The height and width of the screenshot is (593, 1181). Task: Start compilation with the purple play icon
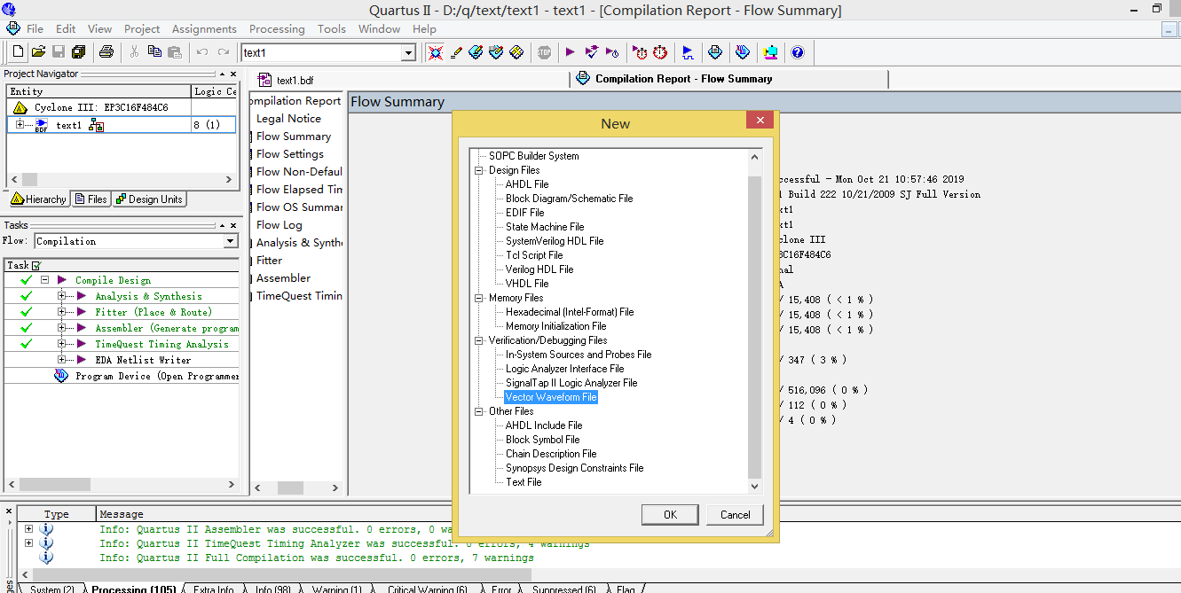pyautogui.click(x=571, y=52)
